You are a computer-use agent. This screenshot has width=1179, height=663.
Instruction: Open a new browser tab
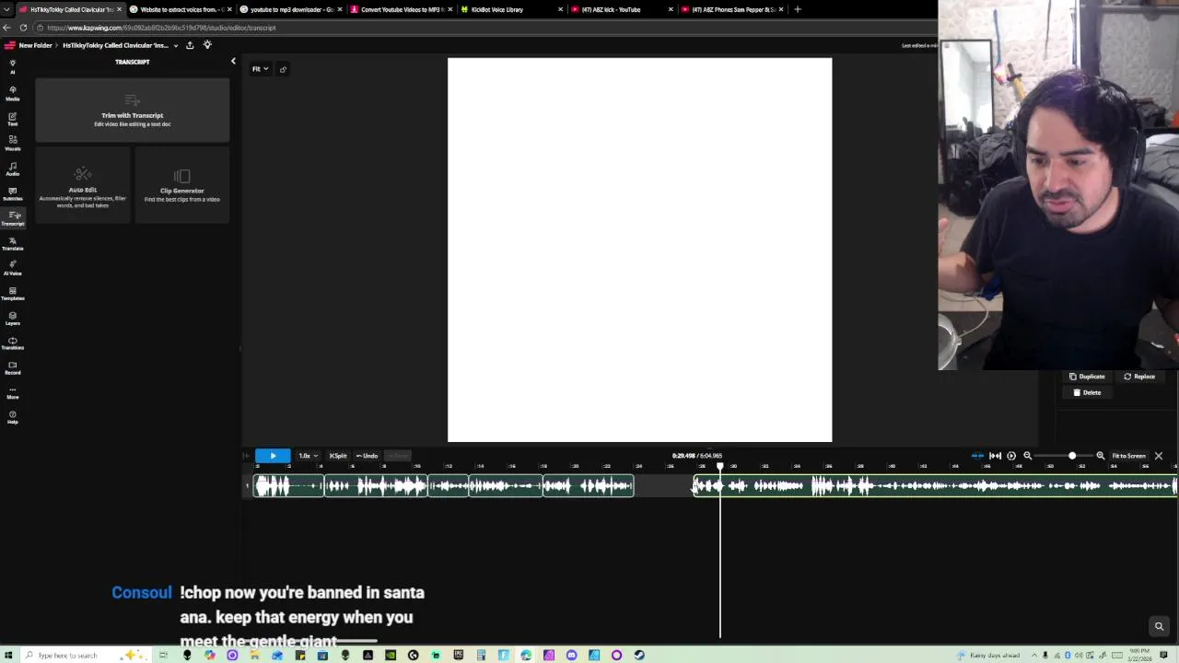click(x=798, y=9)
